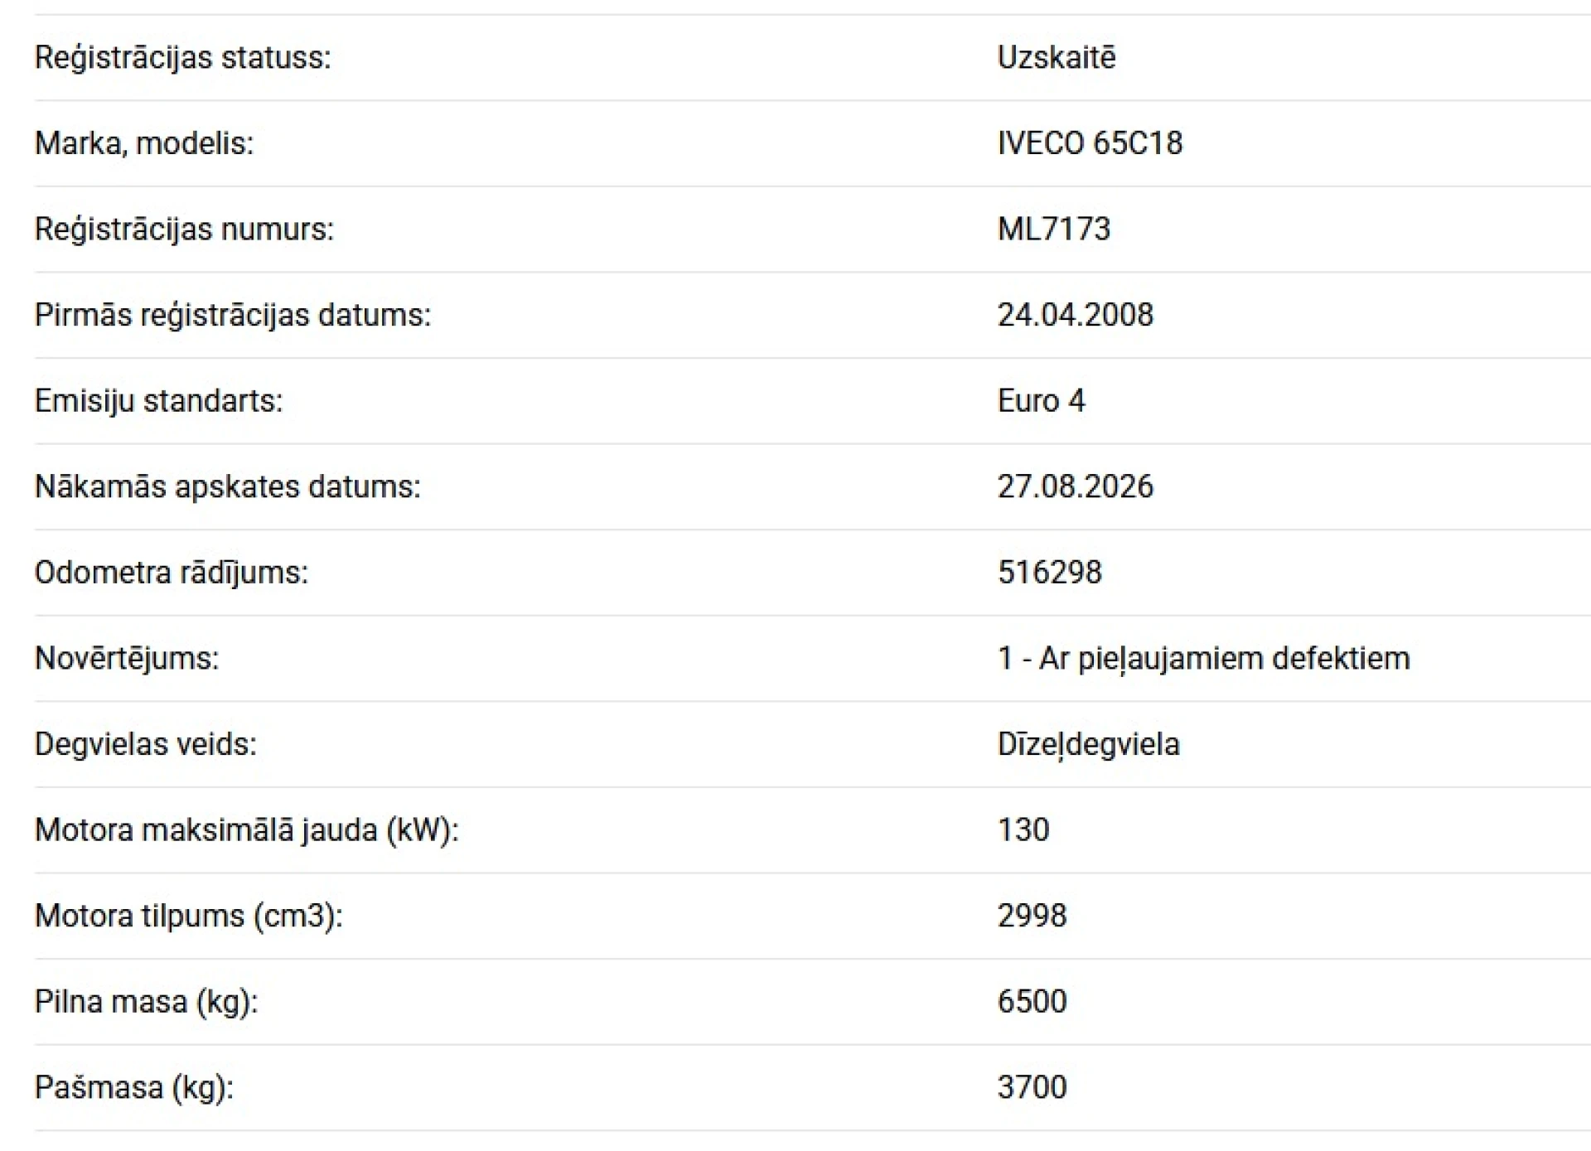The height and width of the screenshot is (1151, 1591).
Task: Select the first registration date "24.04.2008"
Action: pos(1075,315)
